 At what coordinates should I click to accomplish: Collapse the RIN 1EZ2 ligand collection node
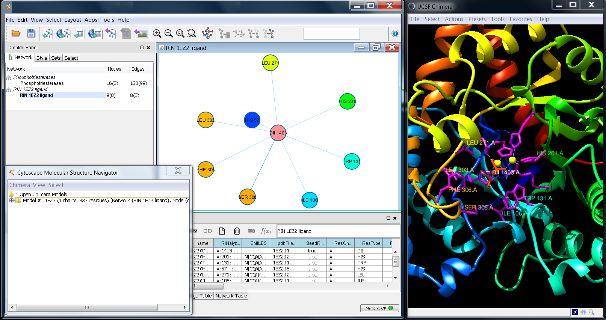pyautogui.click(x=9, y=89)
